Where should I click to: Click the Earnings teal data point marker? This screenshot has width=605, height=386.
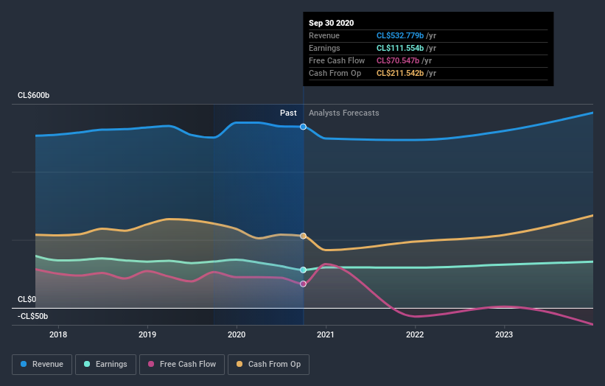pos(304,270)
